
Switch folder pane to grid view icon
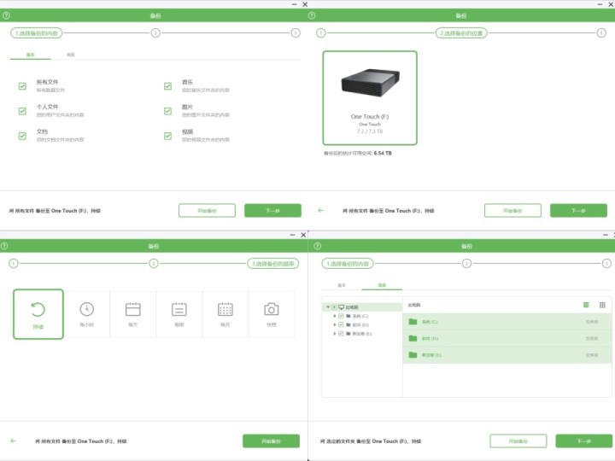tap(602, 305)
